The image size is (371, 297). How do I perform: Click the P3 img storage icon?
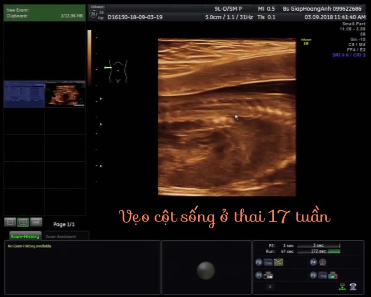tap(323, 276)
